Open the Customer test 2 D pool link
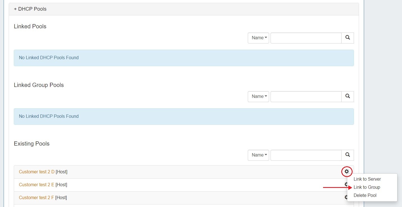The image size is (402, 207). pyautogui.click(x=37, y=172)
